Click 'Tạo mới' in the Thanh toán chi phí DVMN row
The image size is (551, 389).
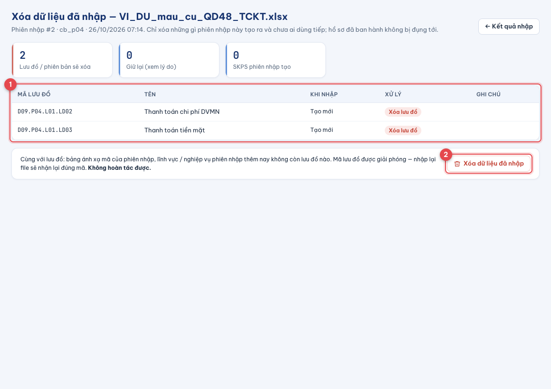point(322,111)
